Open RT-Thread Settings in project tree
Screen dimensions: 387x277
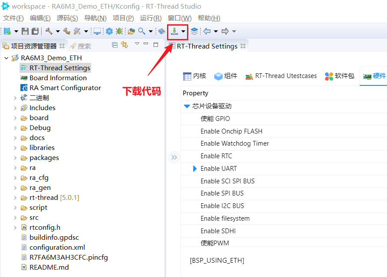click(60, 68)
